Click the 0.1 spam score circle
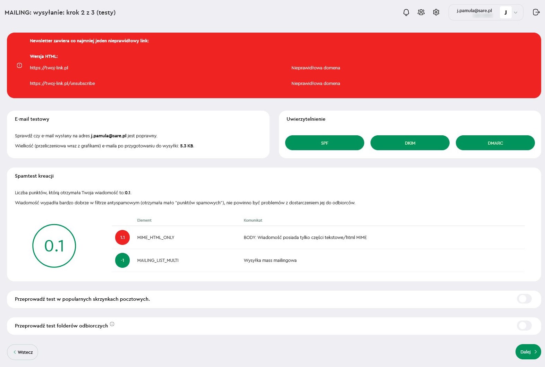 (x=54, y=246)
